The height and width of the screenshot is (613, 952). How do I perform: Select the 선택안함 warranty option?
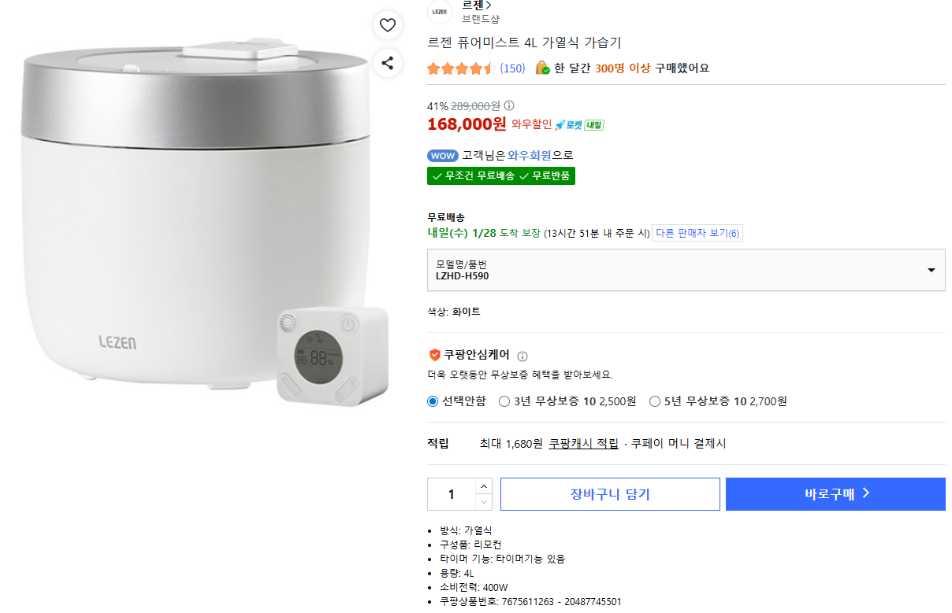coord(433,401)
